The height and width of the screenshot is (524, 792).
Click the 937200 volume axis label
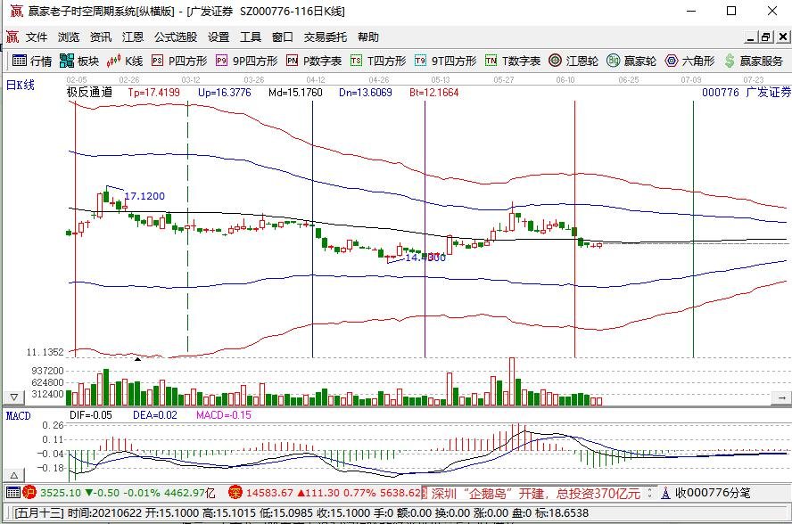47,371
